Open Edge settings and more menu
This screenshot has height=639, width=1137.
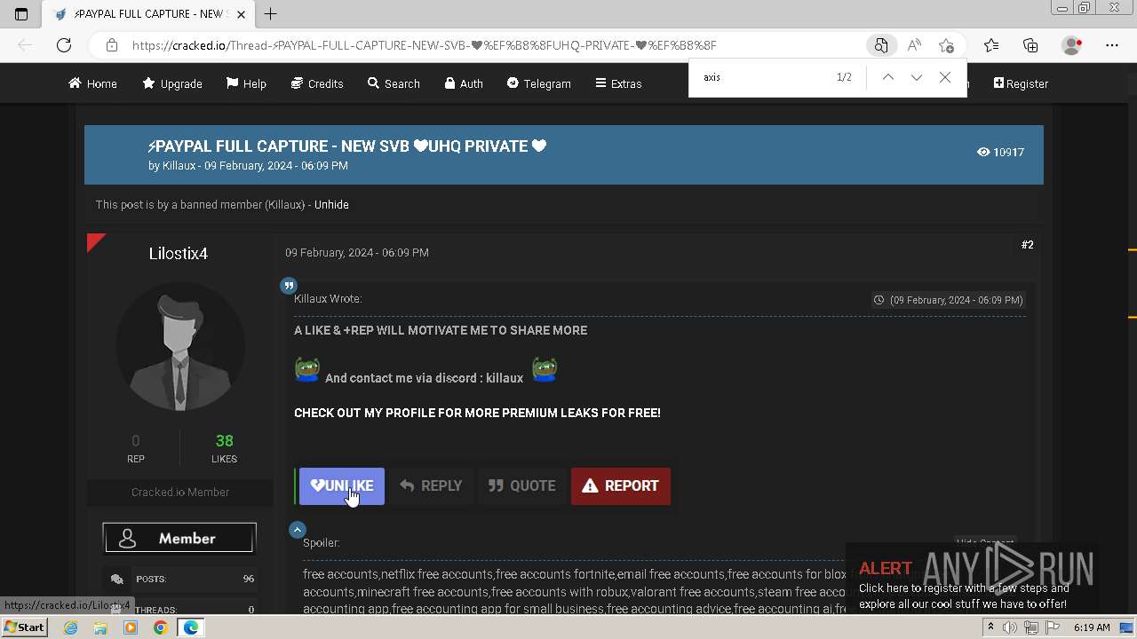point(1112,45)
